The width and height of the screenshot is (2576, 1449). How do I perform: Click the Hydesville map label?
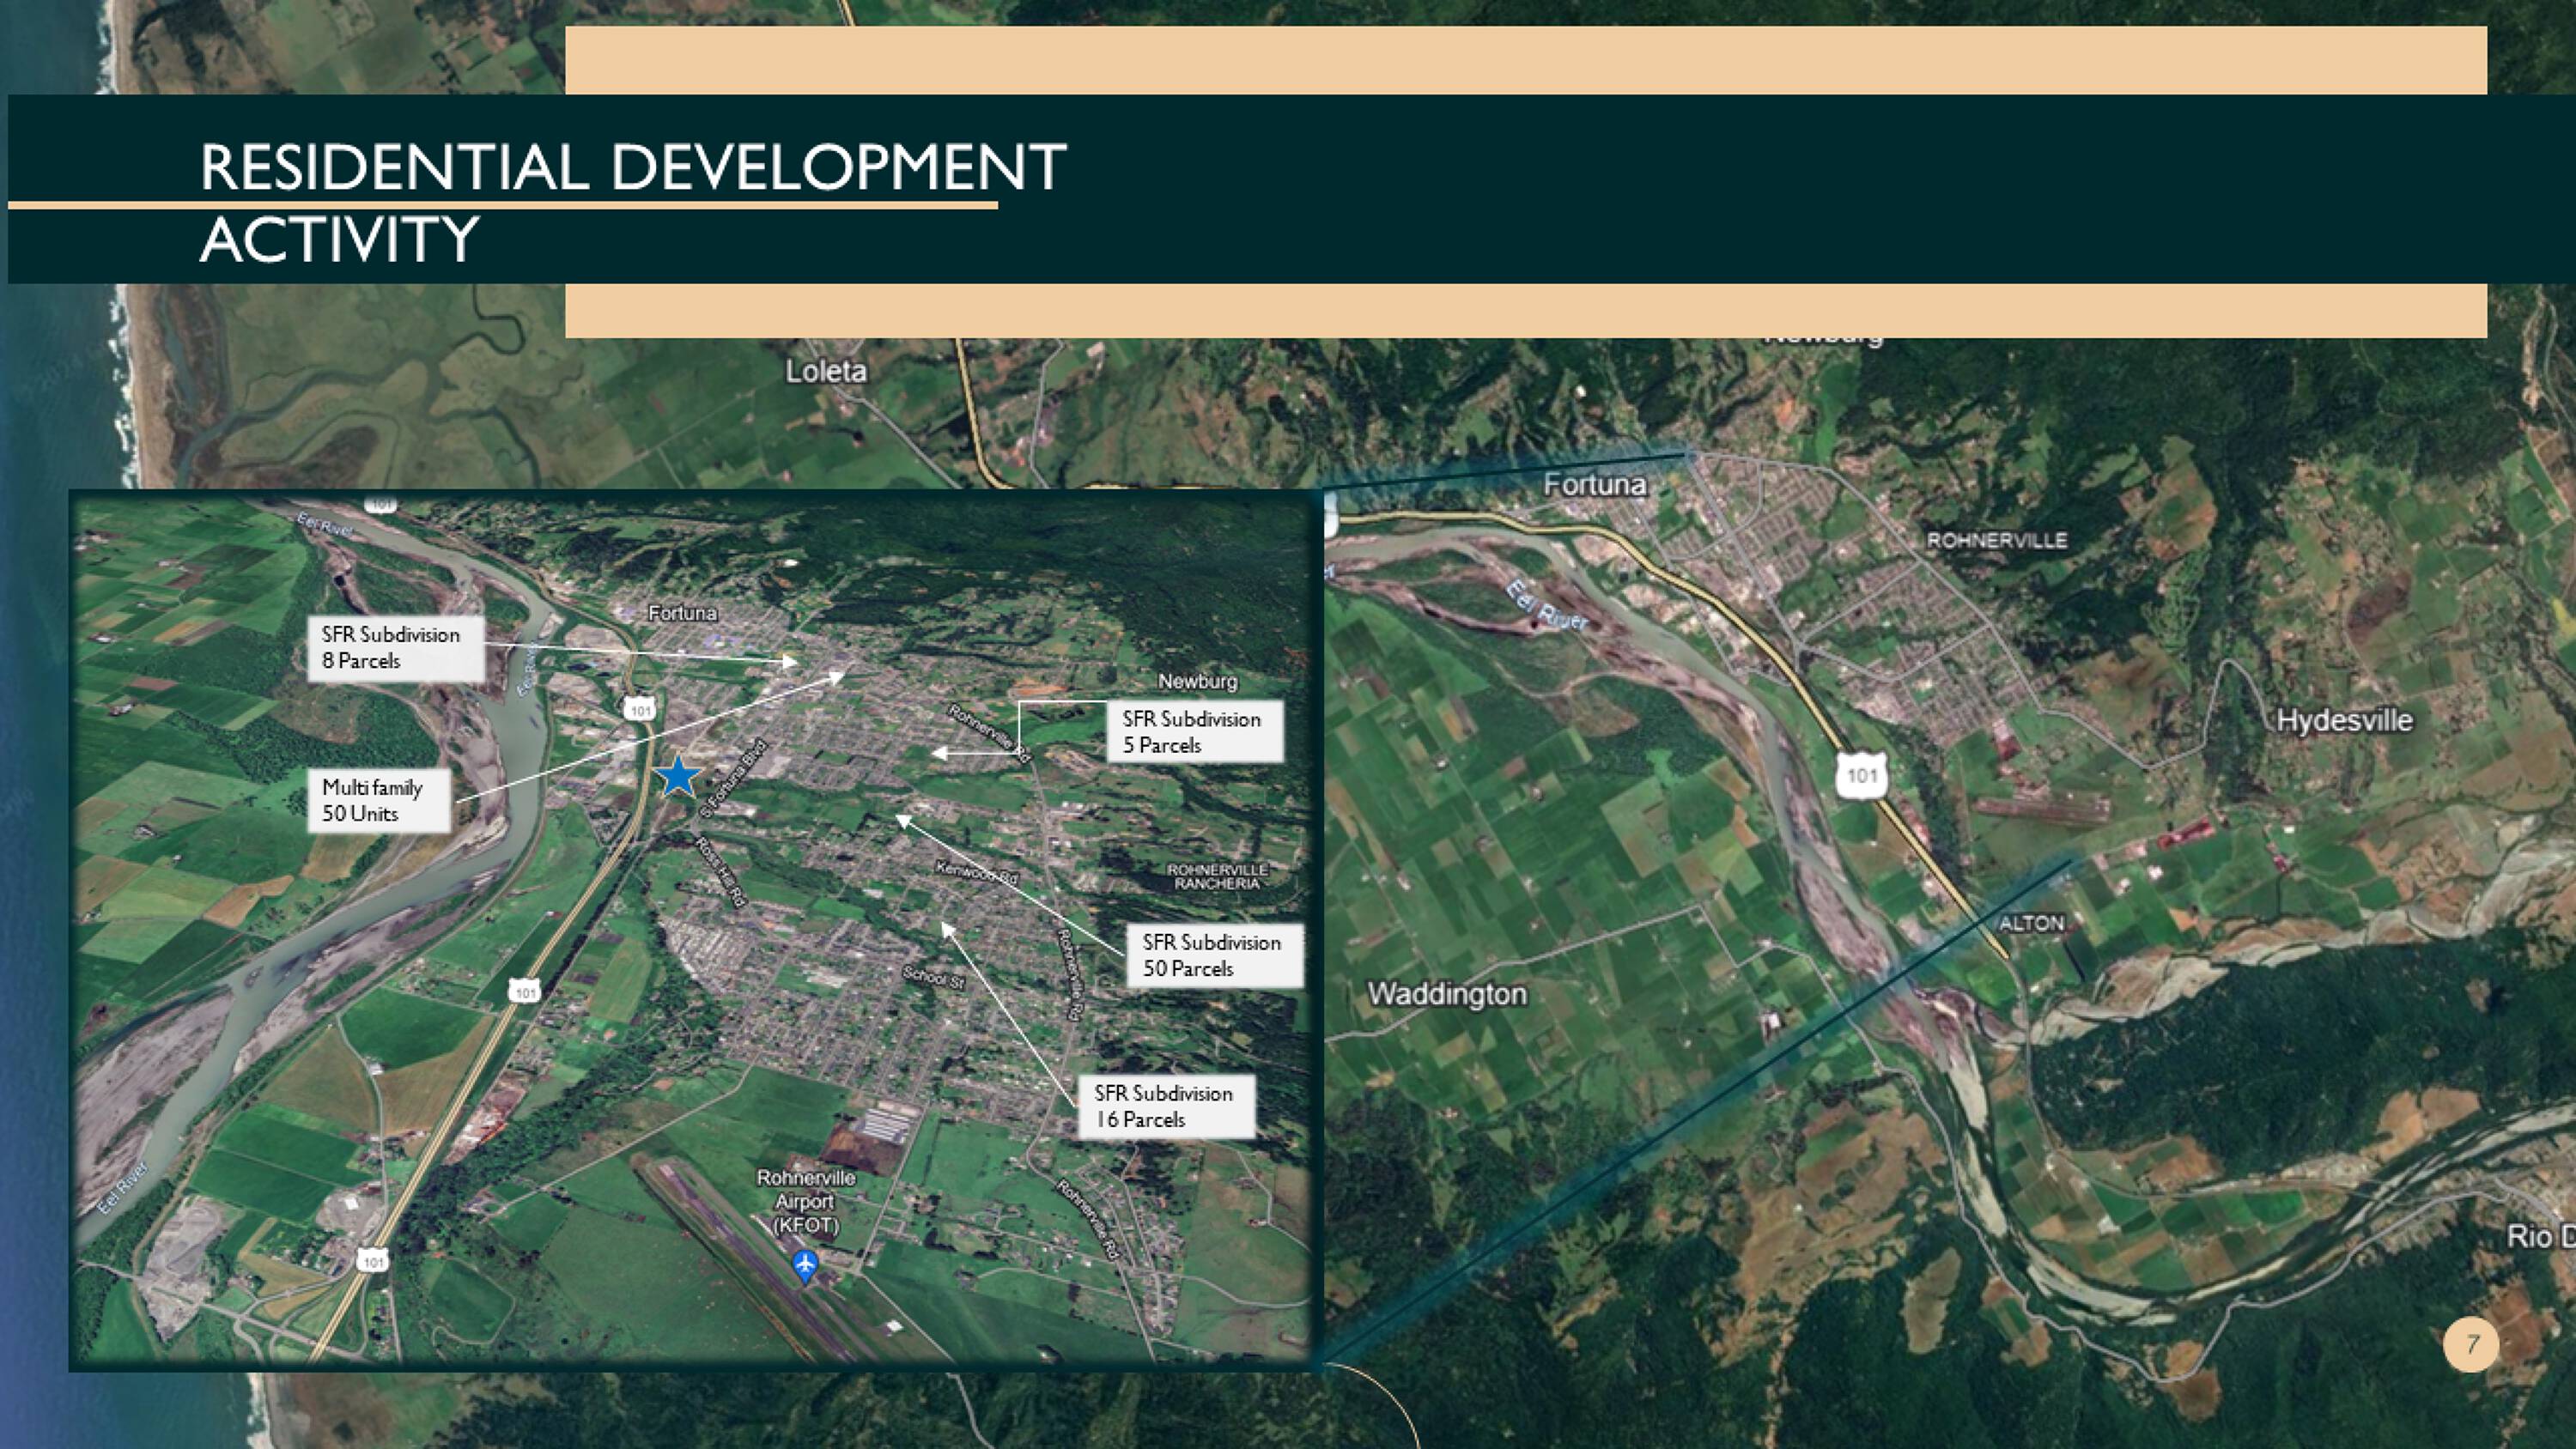pyautogui.click(x=2344, y=720)
